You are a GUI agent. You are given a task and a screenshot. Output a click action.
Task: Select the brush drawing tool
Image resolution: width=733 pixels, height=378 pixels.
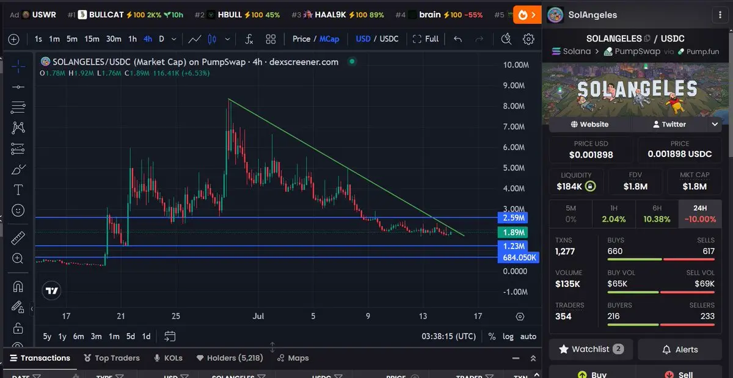tap(18, 169)
